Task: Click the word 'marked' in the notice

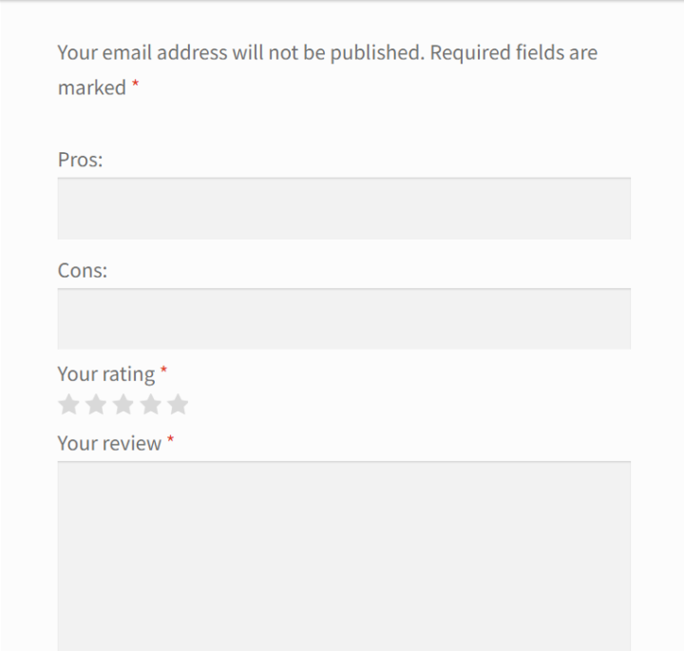Action: [x=91, y=87]
